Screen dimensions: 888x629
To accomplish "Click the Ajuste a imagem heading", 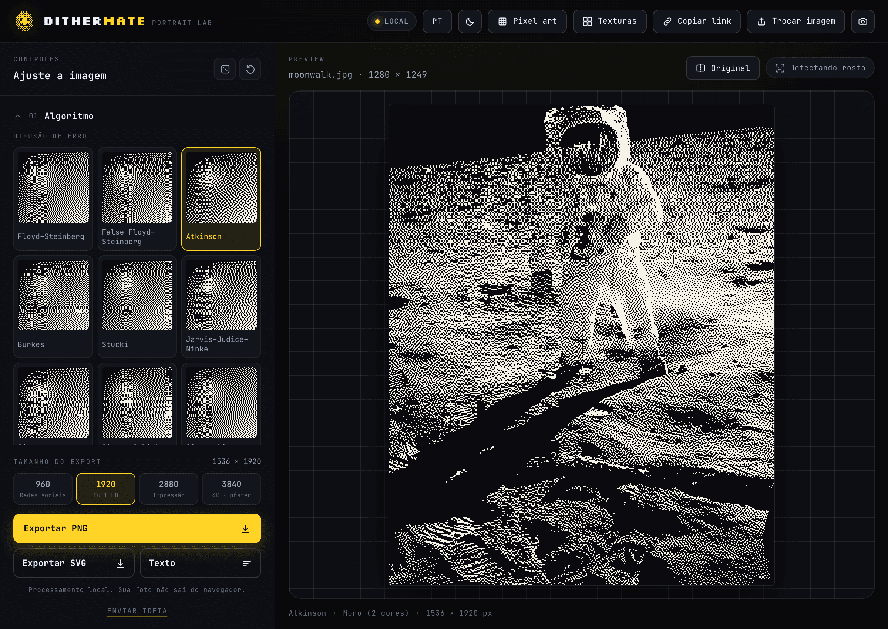I will (60, 75).
